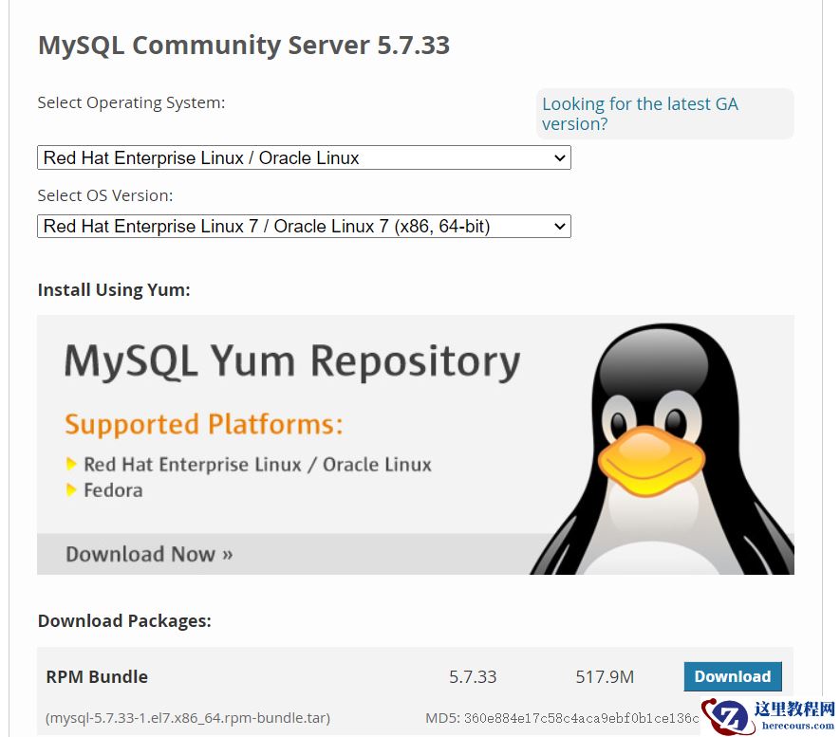Viewport: 840px width, 737px height.
Task: Click the 517.9M file size value
Action: (x=604, y=676)
